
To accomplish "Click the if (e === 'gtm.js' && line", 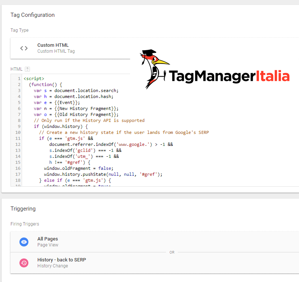I will (x=66, y=138).
